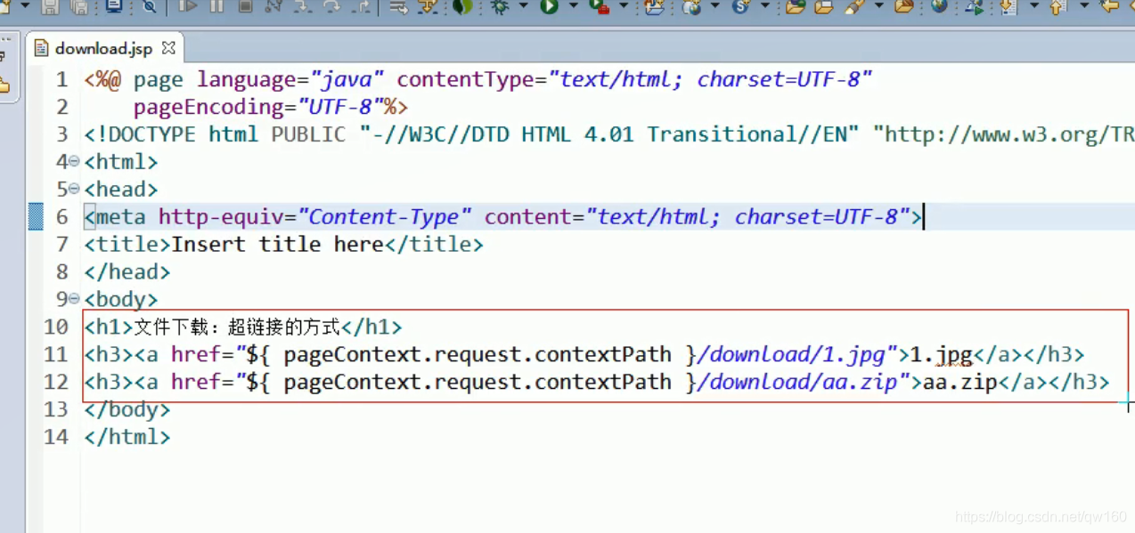1135x533 pixels.
Task: Click the Debug bug icon
Action: click(499, 6)
